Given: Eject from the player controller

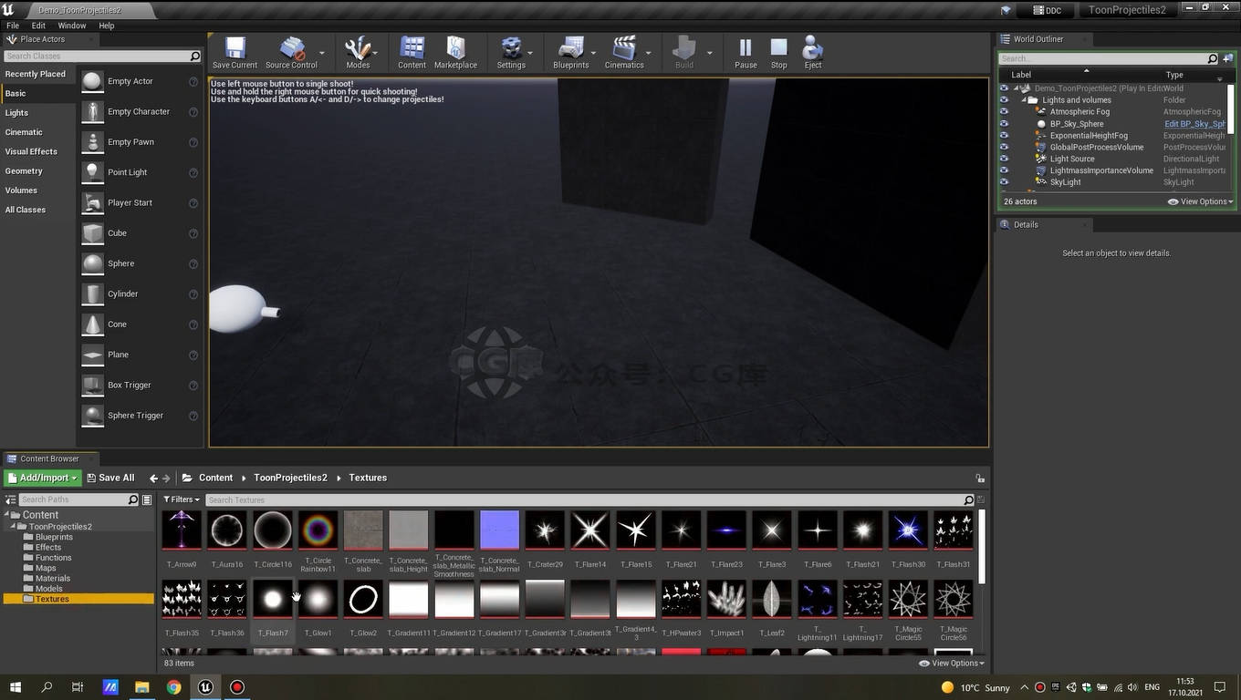Looking at the screenshot, I should tap(812, 52).
